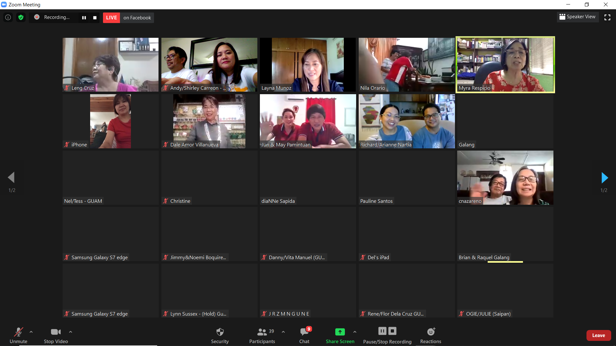Open the Reactions menu
Screen dimensions: 616x346
point(431,335)
